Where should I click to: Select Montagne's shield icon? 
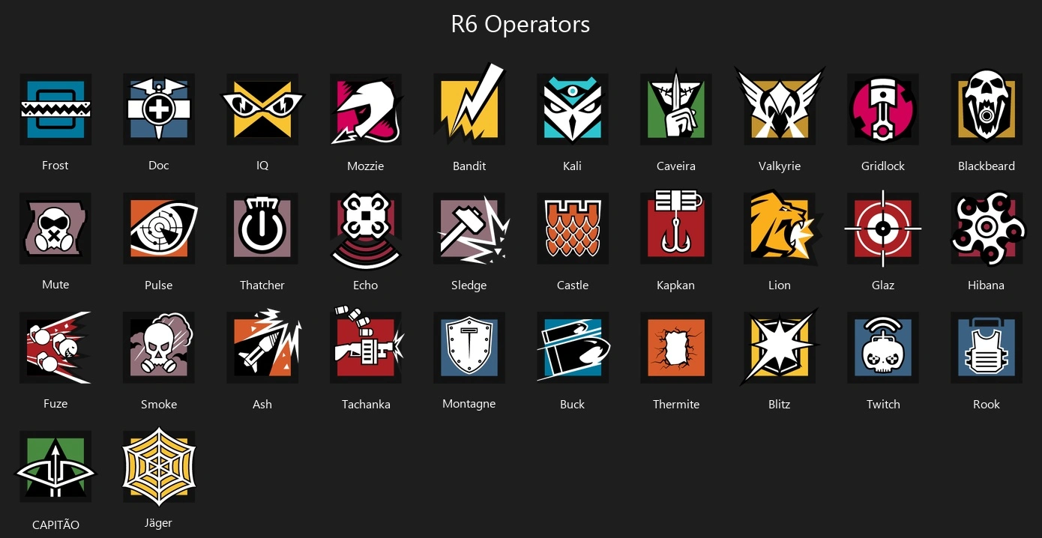click(469, 348)
